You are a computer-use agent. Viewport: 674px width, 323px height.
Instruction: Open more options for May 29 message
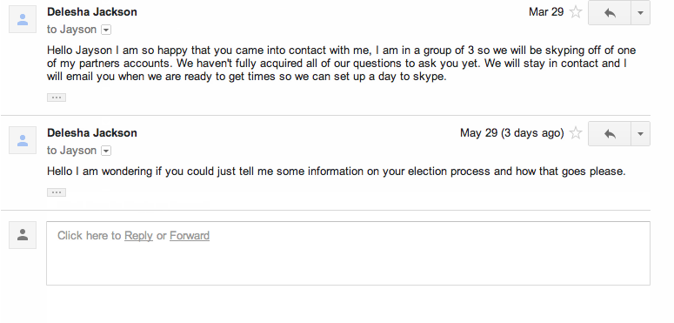tap(640, 133)
